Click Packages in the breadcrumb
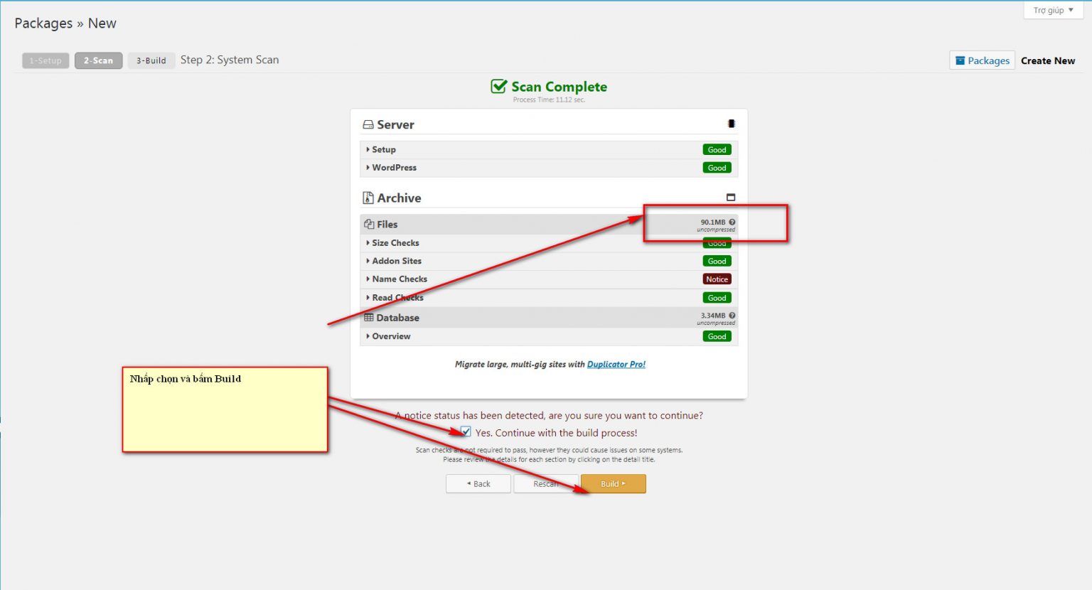The image size is (1092, 590). pyautogui.click(x=43, y=23)
